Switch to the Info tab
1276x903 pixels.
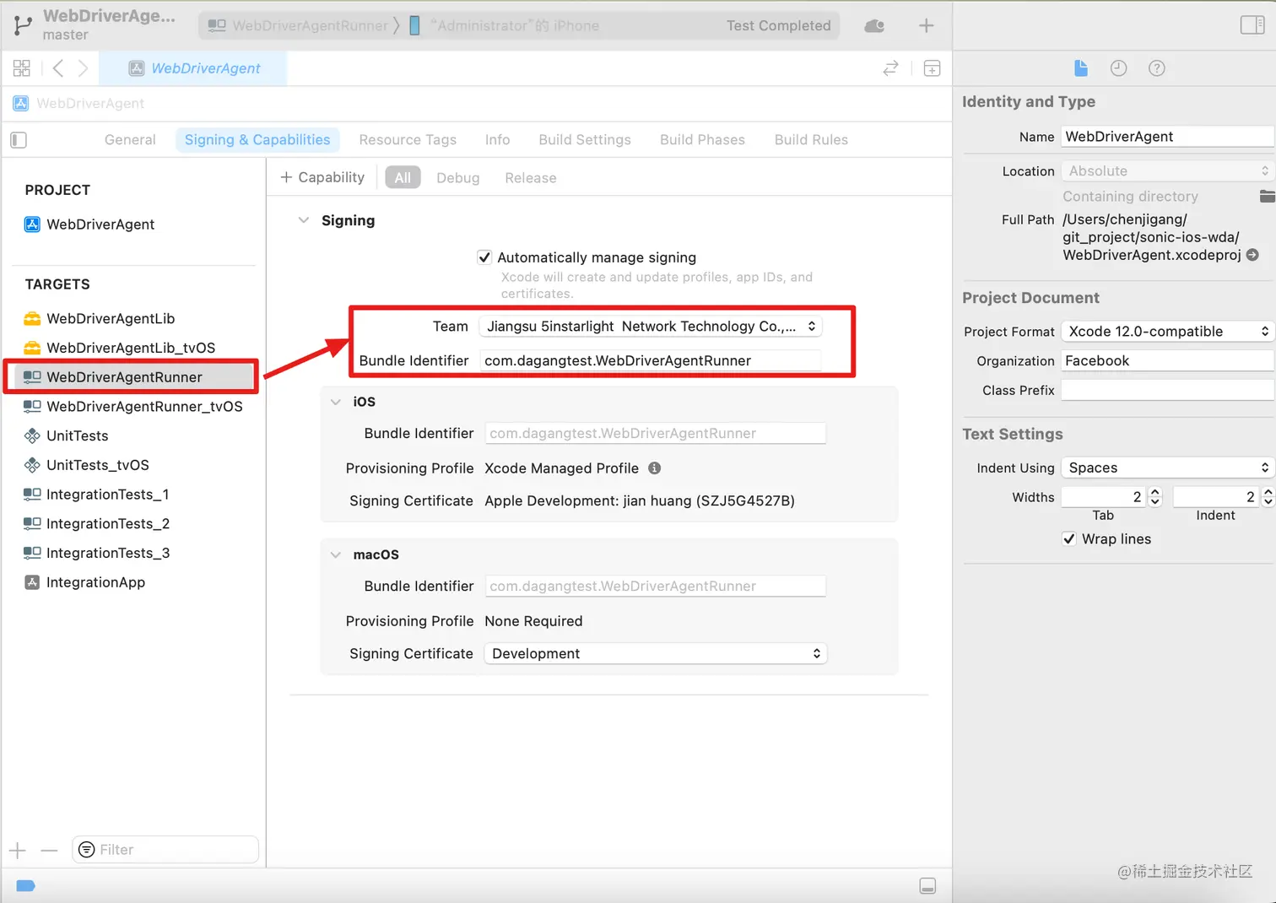[x=497, y=140]
